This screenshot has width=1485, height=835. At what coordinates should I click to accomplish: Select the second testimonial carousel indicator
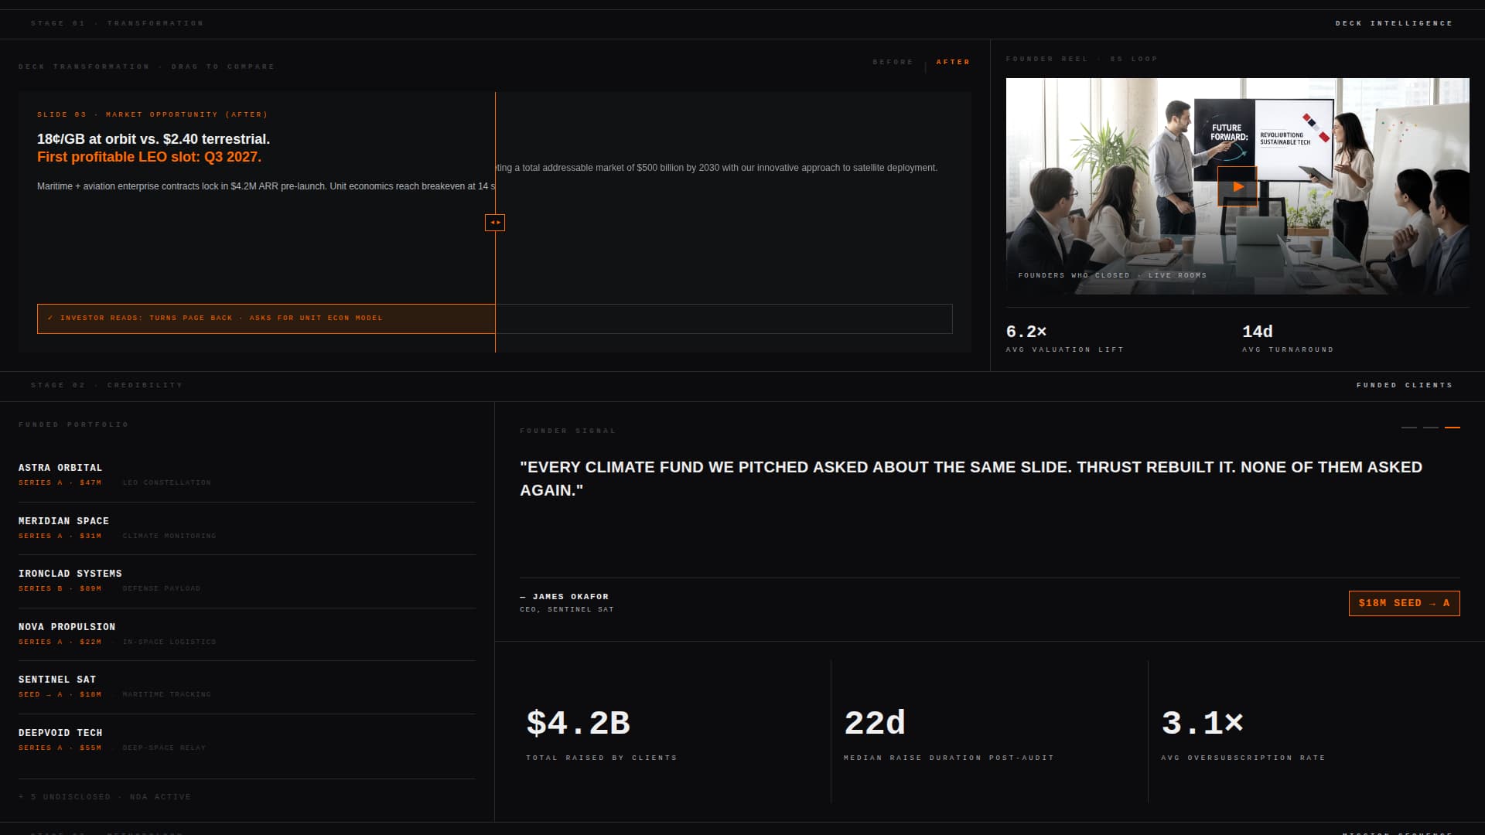click(1431, 428)
